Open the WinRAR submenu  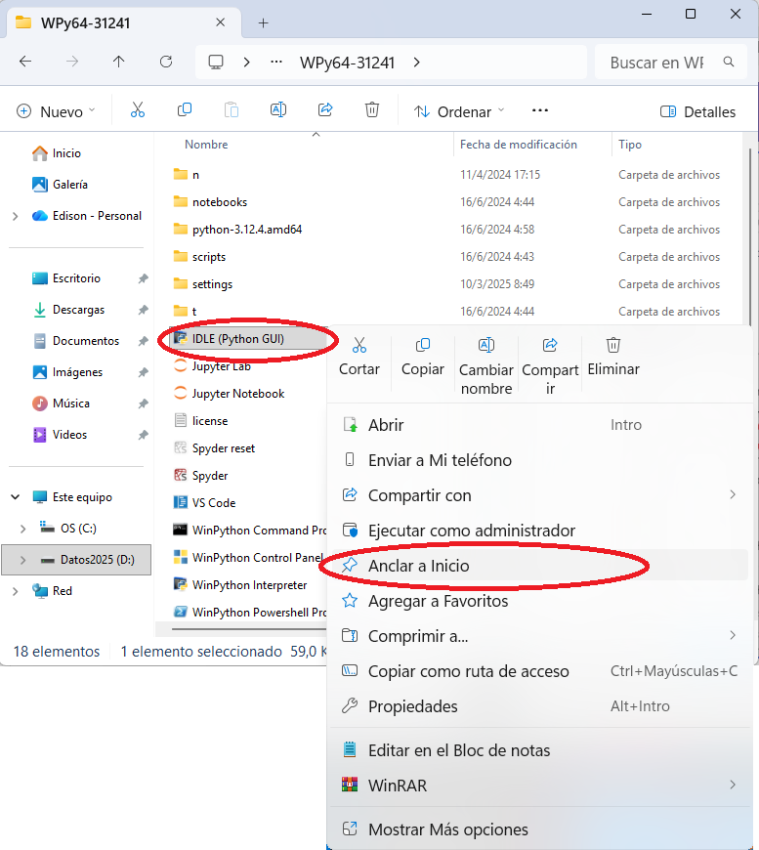pyautogui.click(x=539, y=786)
